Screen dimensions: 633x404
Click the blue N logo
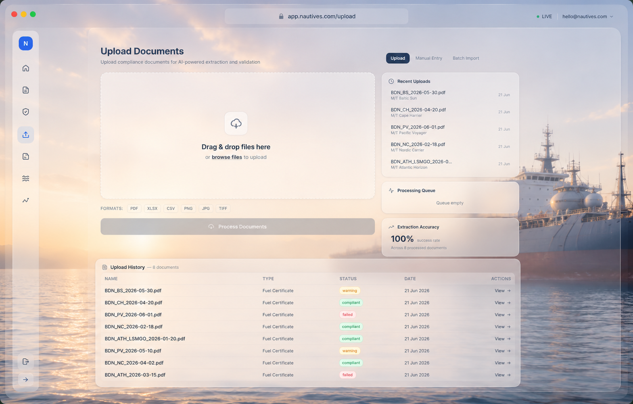[x=25, y=44]
